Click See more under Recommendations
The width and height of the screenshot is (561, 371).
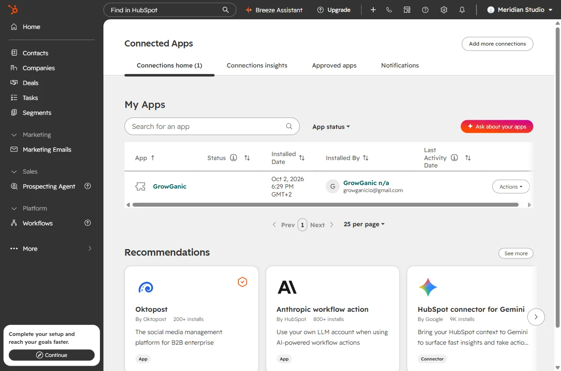(x=516, y=253)
